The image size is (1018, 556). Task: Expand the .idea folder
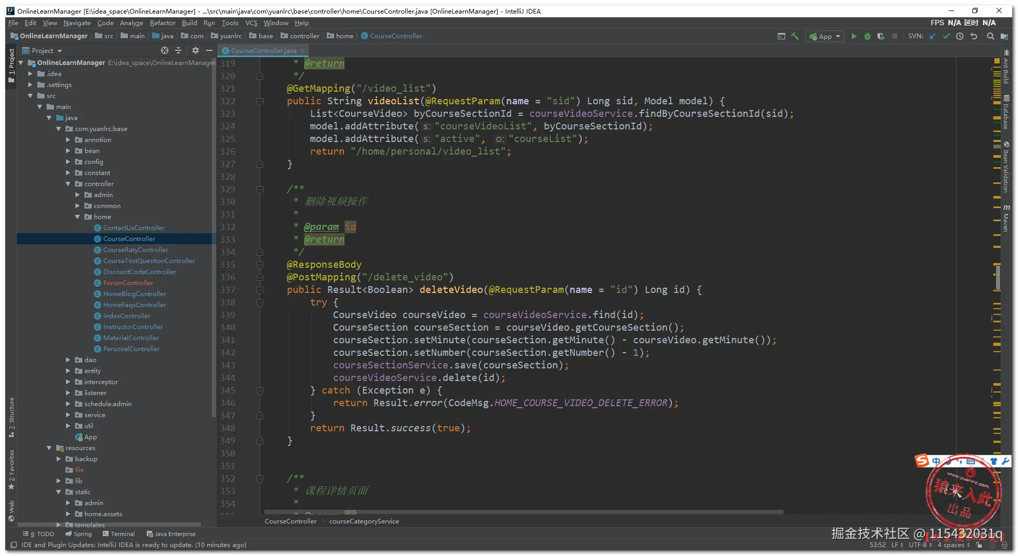[x=30, y=74]
